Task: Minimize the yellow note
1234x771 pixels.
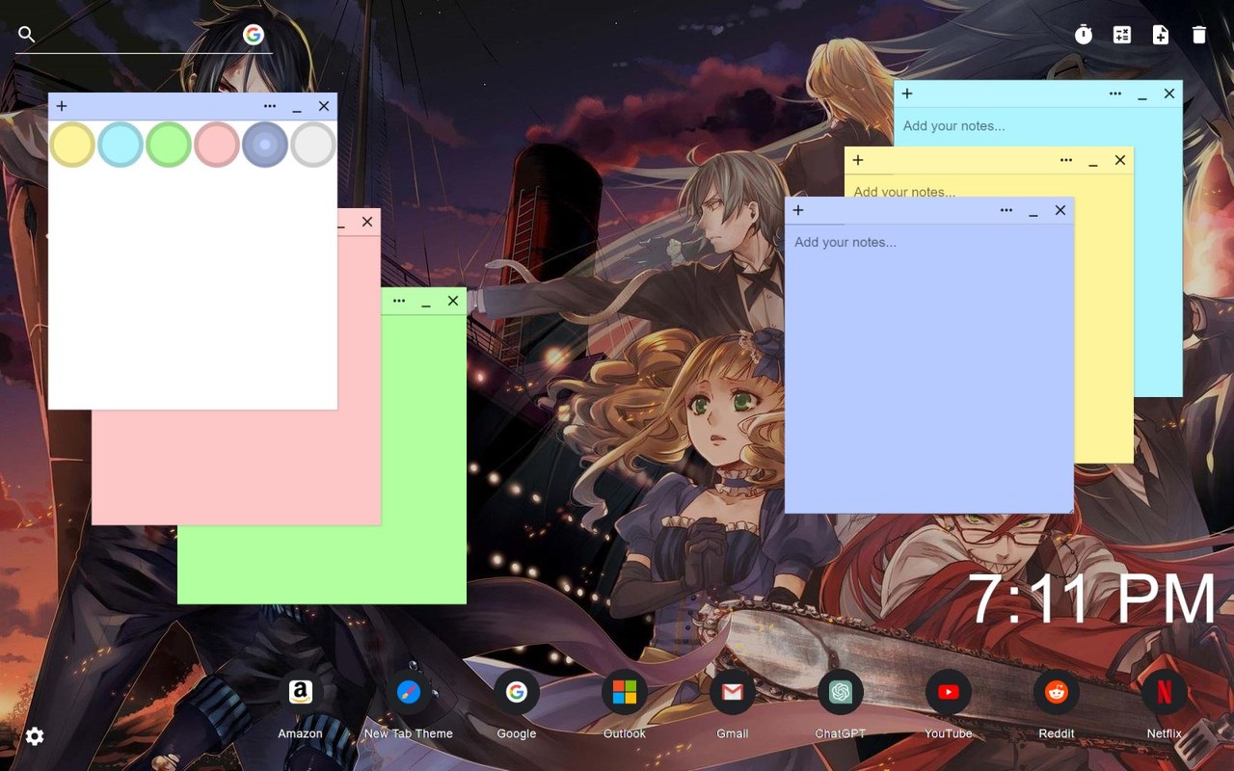Action: (1093, 162)
